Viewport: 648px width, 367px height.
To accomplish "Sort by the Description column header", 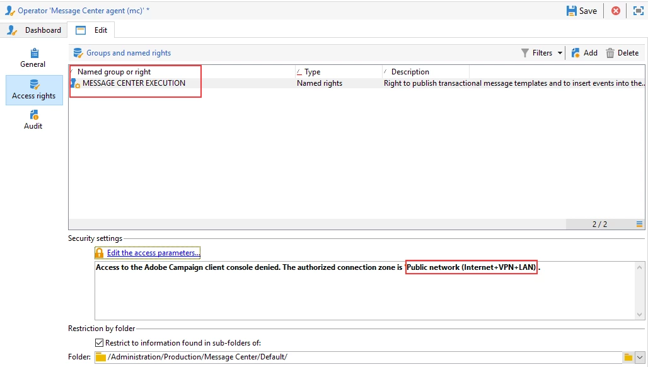I will (x=425, y=72).
